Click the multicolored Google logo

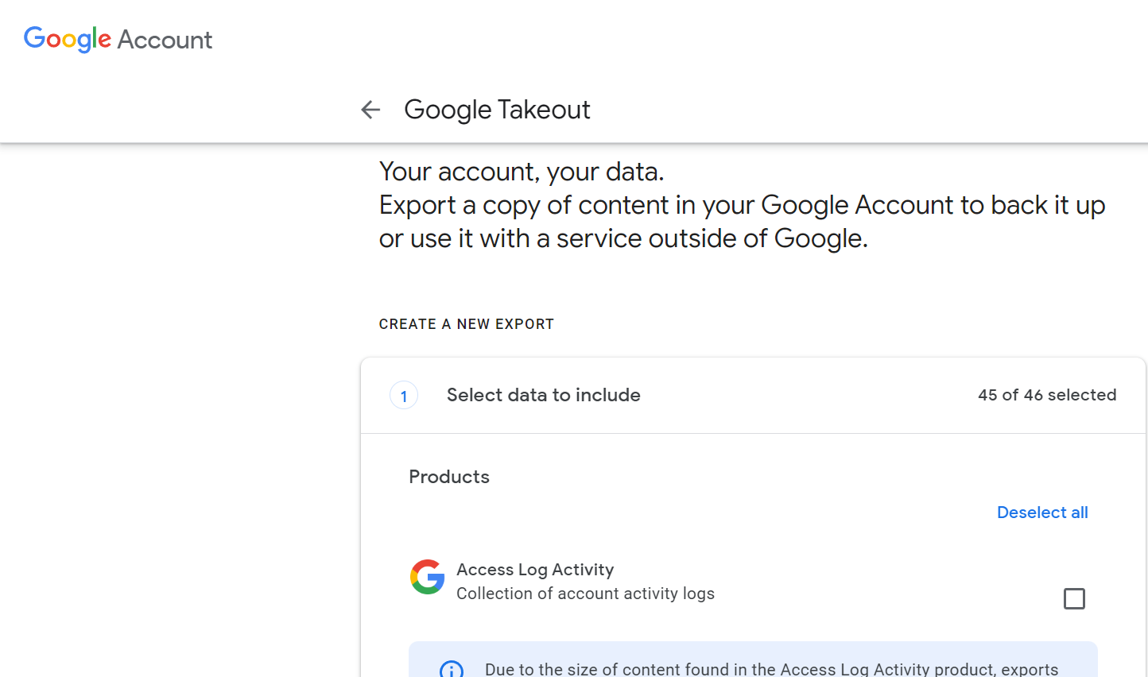click(68, 39)
